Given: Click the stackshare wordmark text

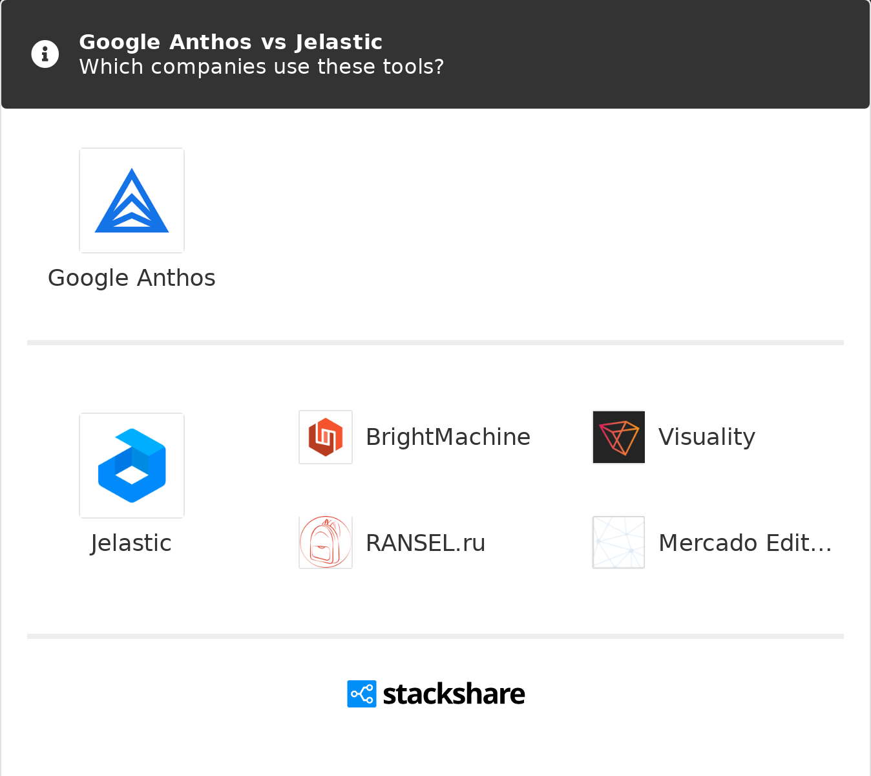Looking at the screenshot, I should 454,694.
